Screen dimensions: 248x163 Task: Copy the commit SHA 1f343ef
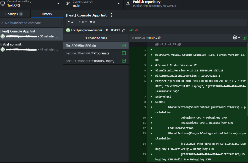pos(124,30)
